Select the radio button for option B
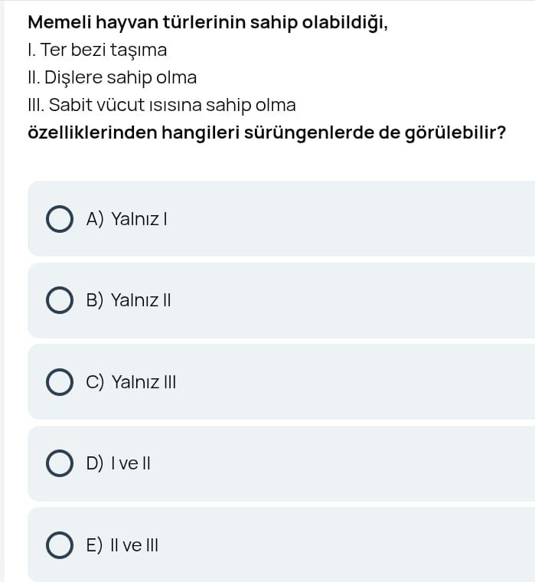The image size is (535, 582). [60, 300]
